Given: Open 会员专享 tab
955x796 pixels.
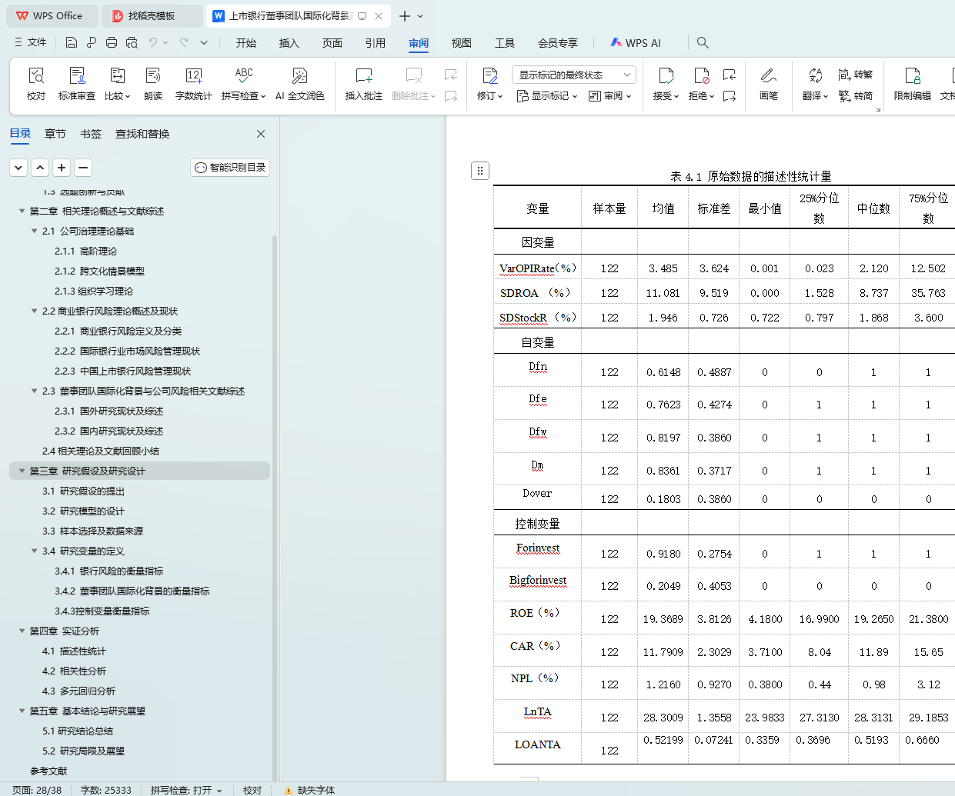Looking at the screenshot, I should [x=558, y=43].
